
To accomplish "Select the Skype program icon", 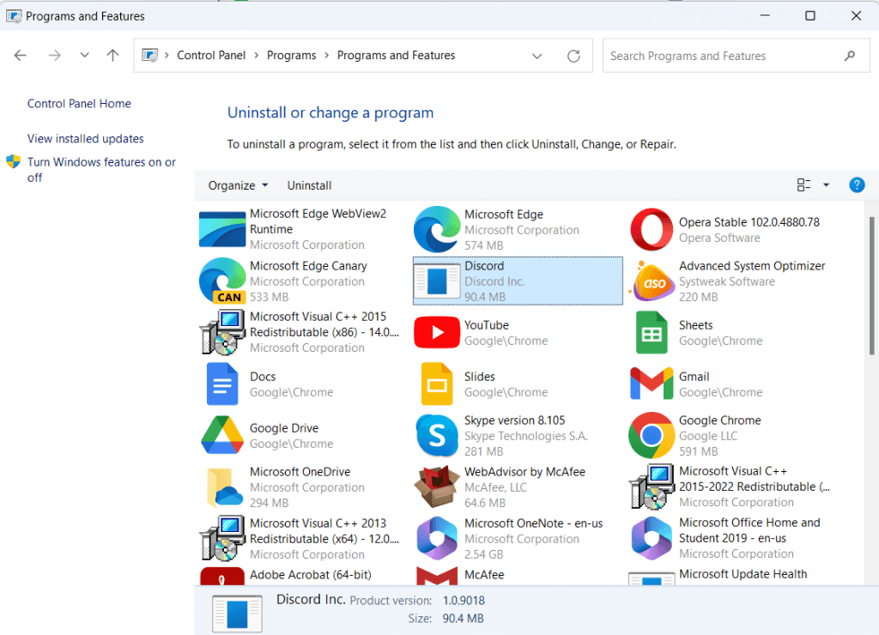I will [437, 435].
